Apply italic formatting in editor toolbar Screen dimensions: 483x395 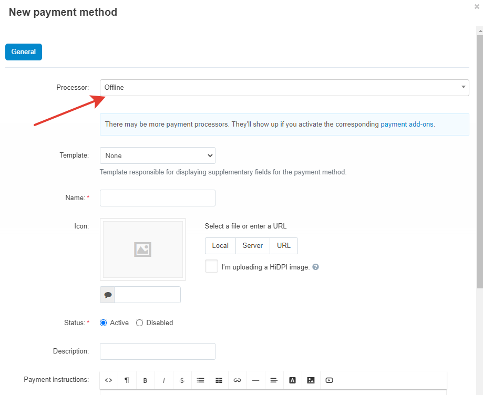coord(163,380)
